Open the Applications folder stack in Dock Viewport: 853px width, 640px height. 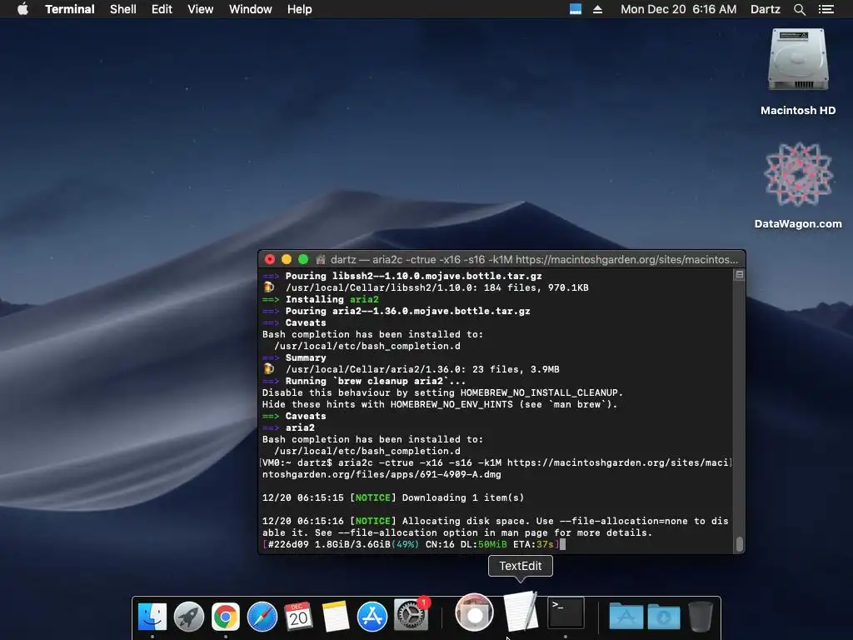point(626,617)
